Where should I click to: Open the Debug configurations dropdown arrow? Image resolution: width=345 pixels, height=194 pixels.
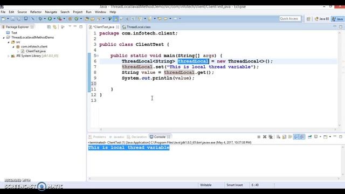(x=45, y=19)
